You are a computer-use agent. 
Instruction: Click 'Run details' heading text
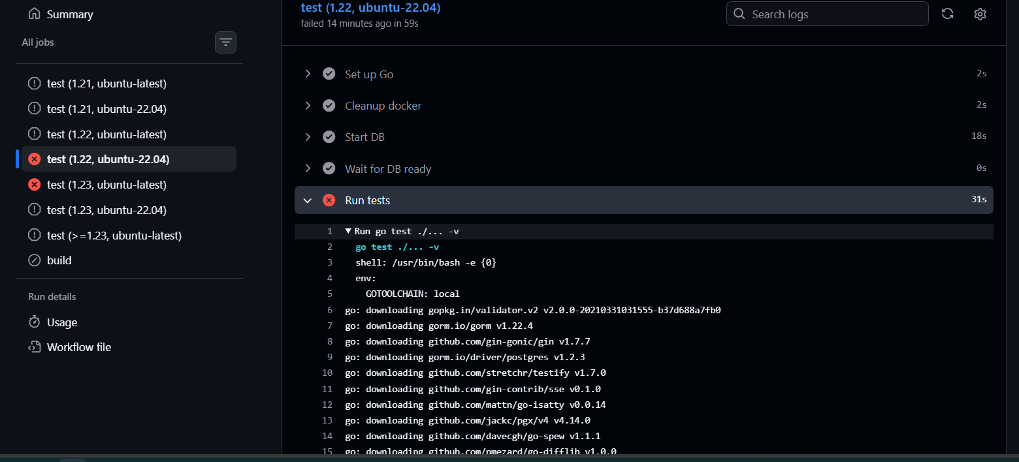pyautogui.click(x=52, y=297)
